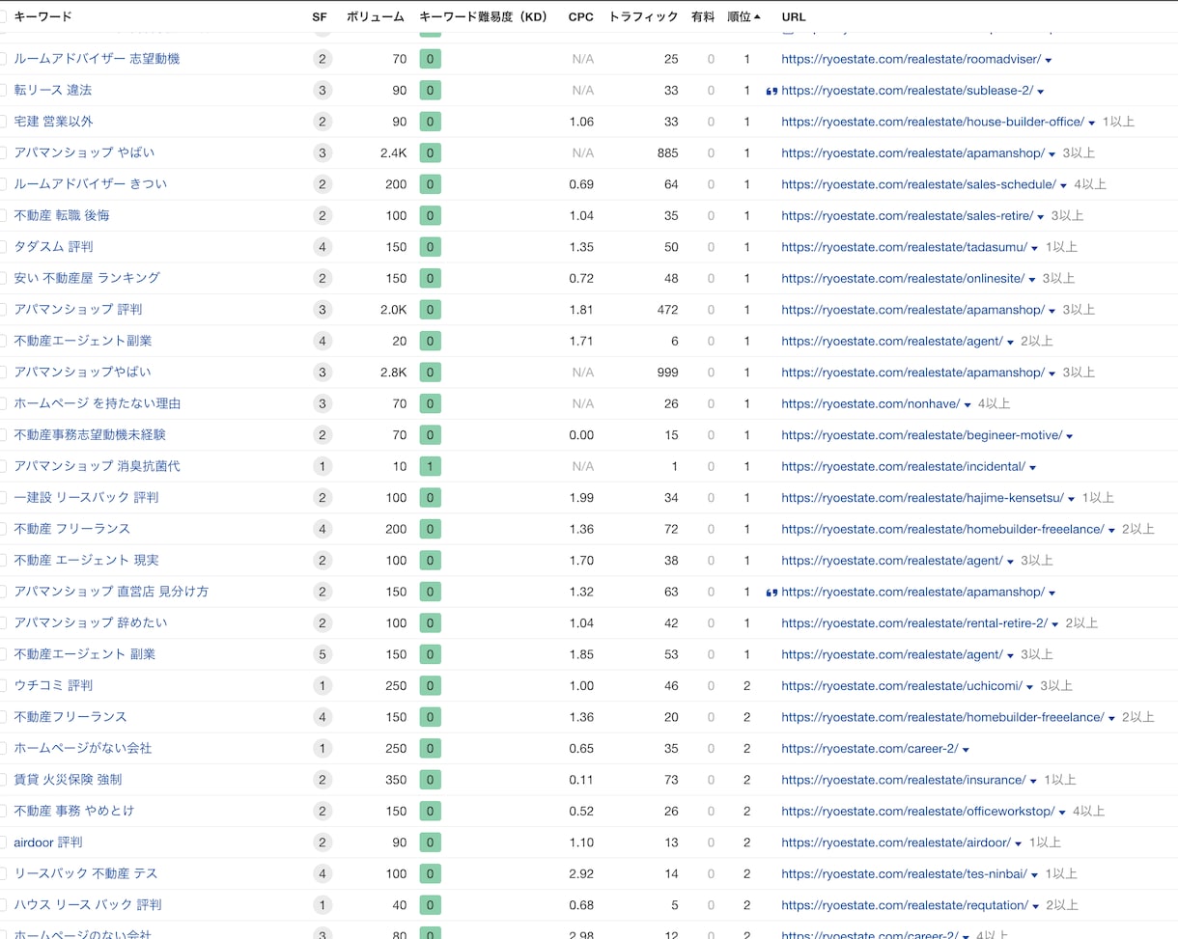Check the box for 宅建 営業以外 row
1178x939 pixels.
tap(2, 122)
